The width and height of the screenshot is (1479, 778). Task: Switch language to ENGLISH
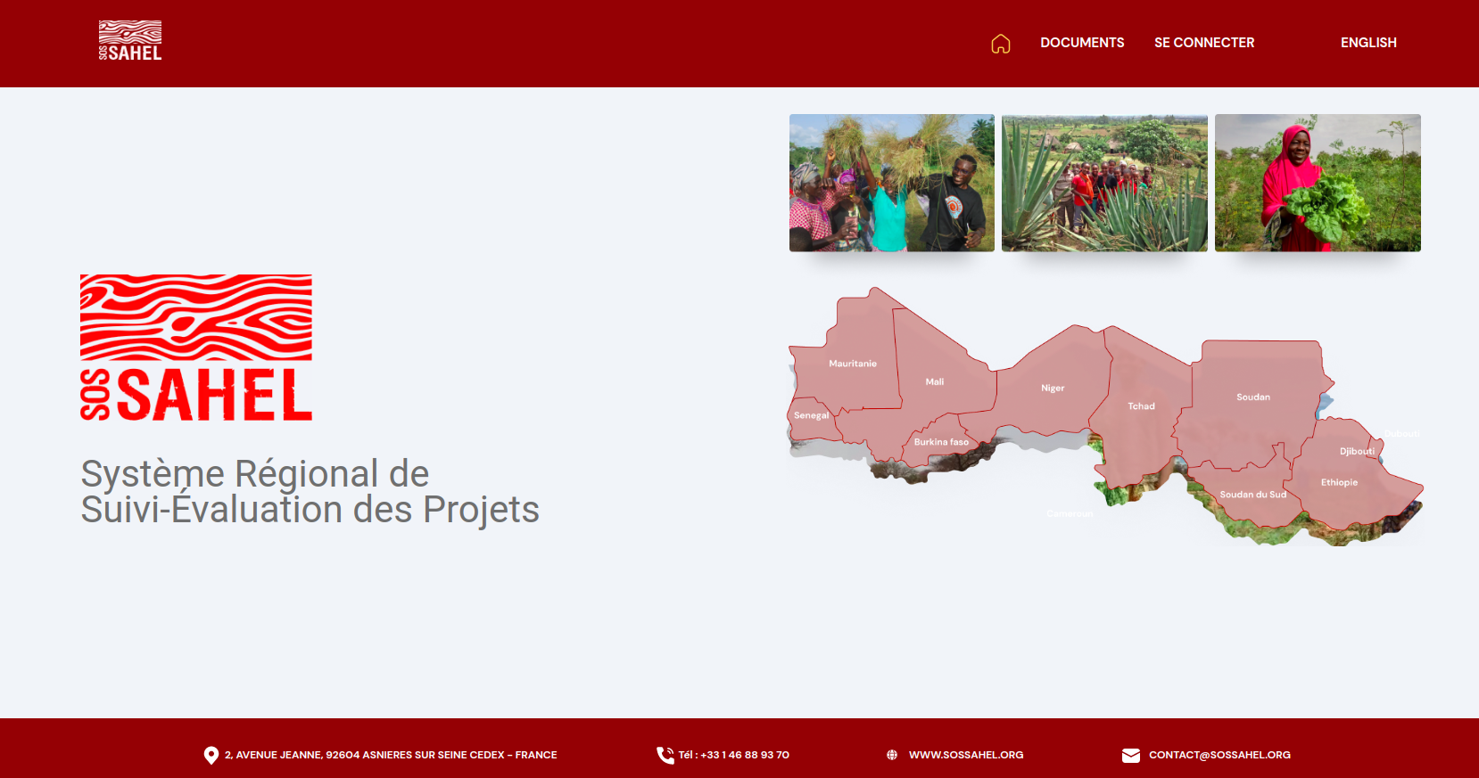pyautogui.click(x=1368, y=43)
